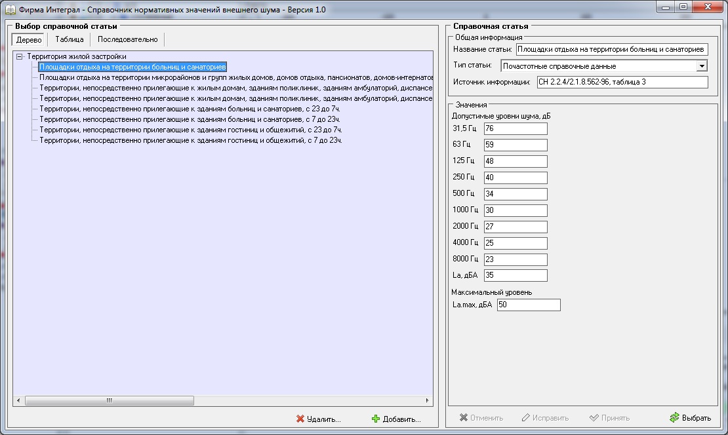This screenshot has height=435, width=728.
Task: Switch to the Table tab
Action: point(69,39)
